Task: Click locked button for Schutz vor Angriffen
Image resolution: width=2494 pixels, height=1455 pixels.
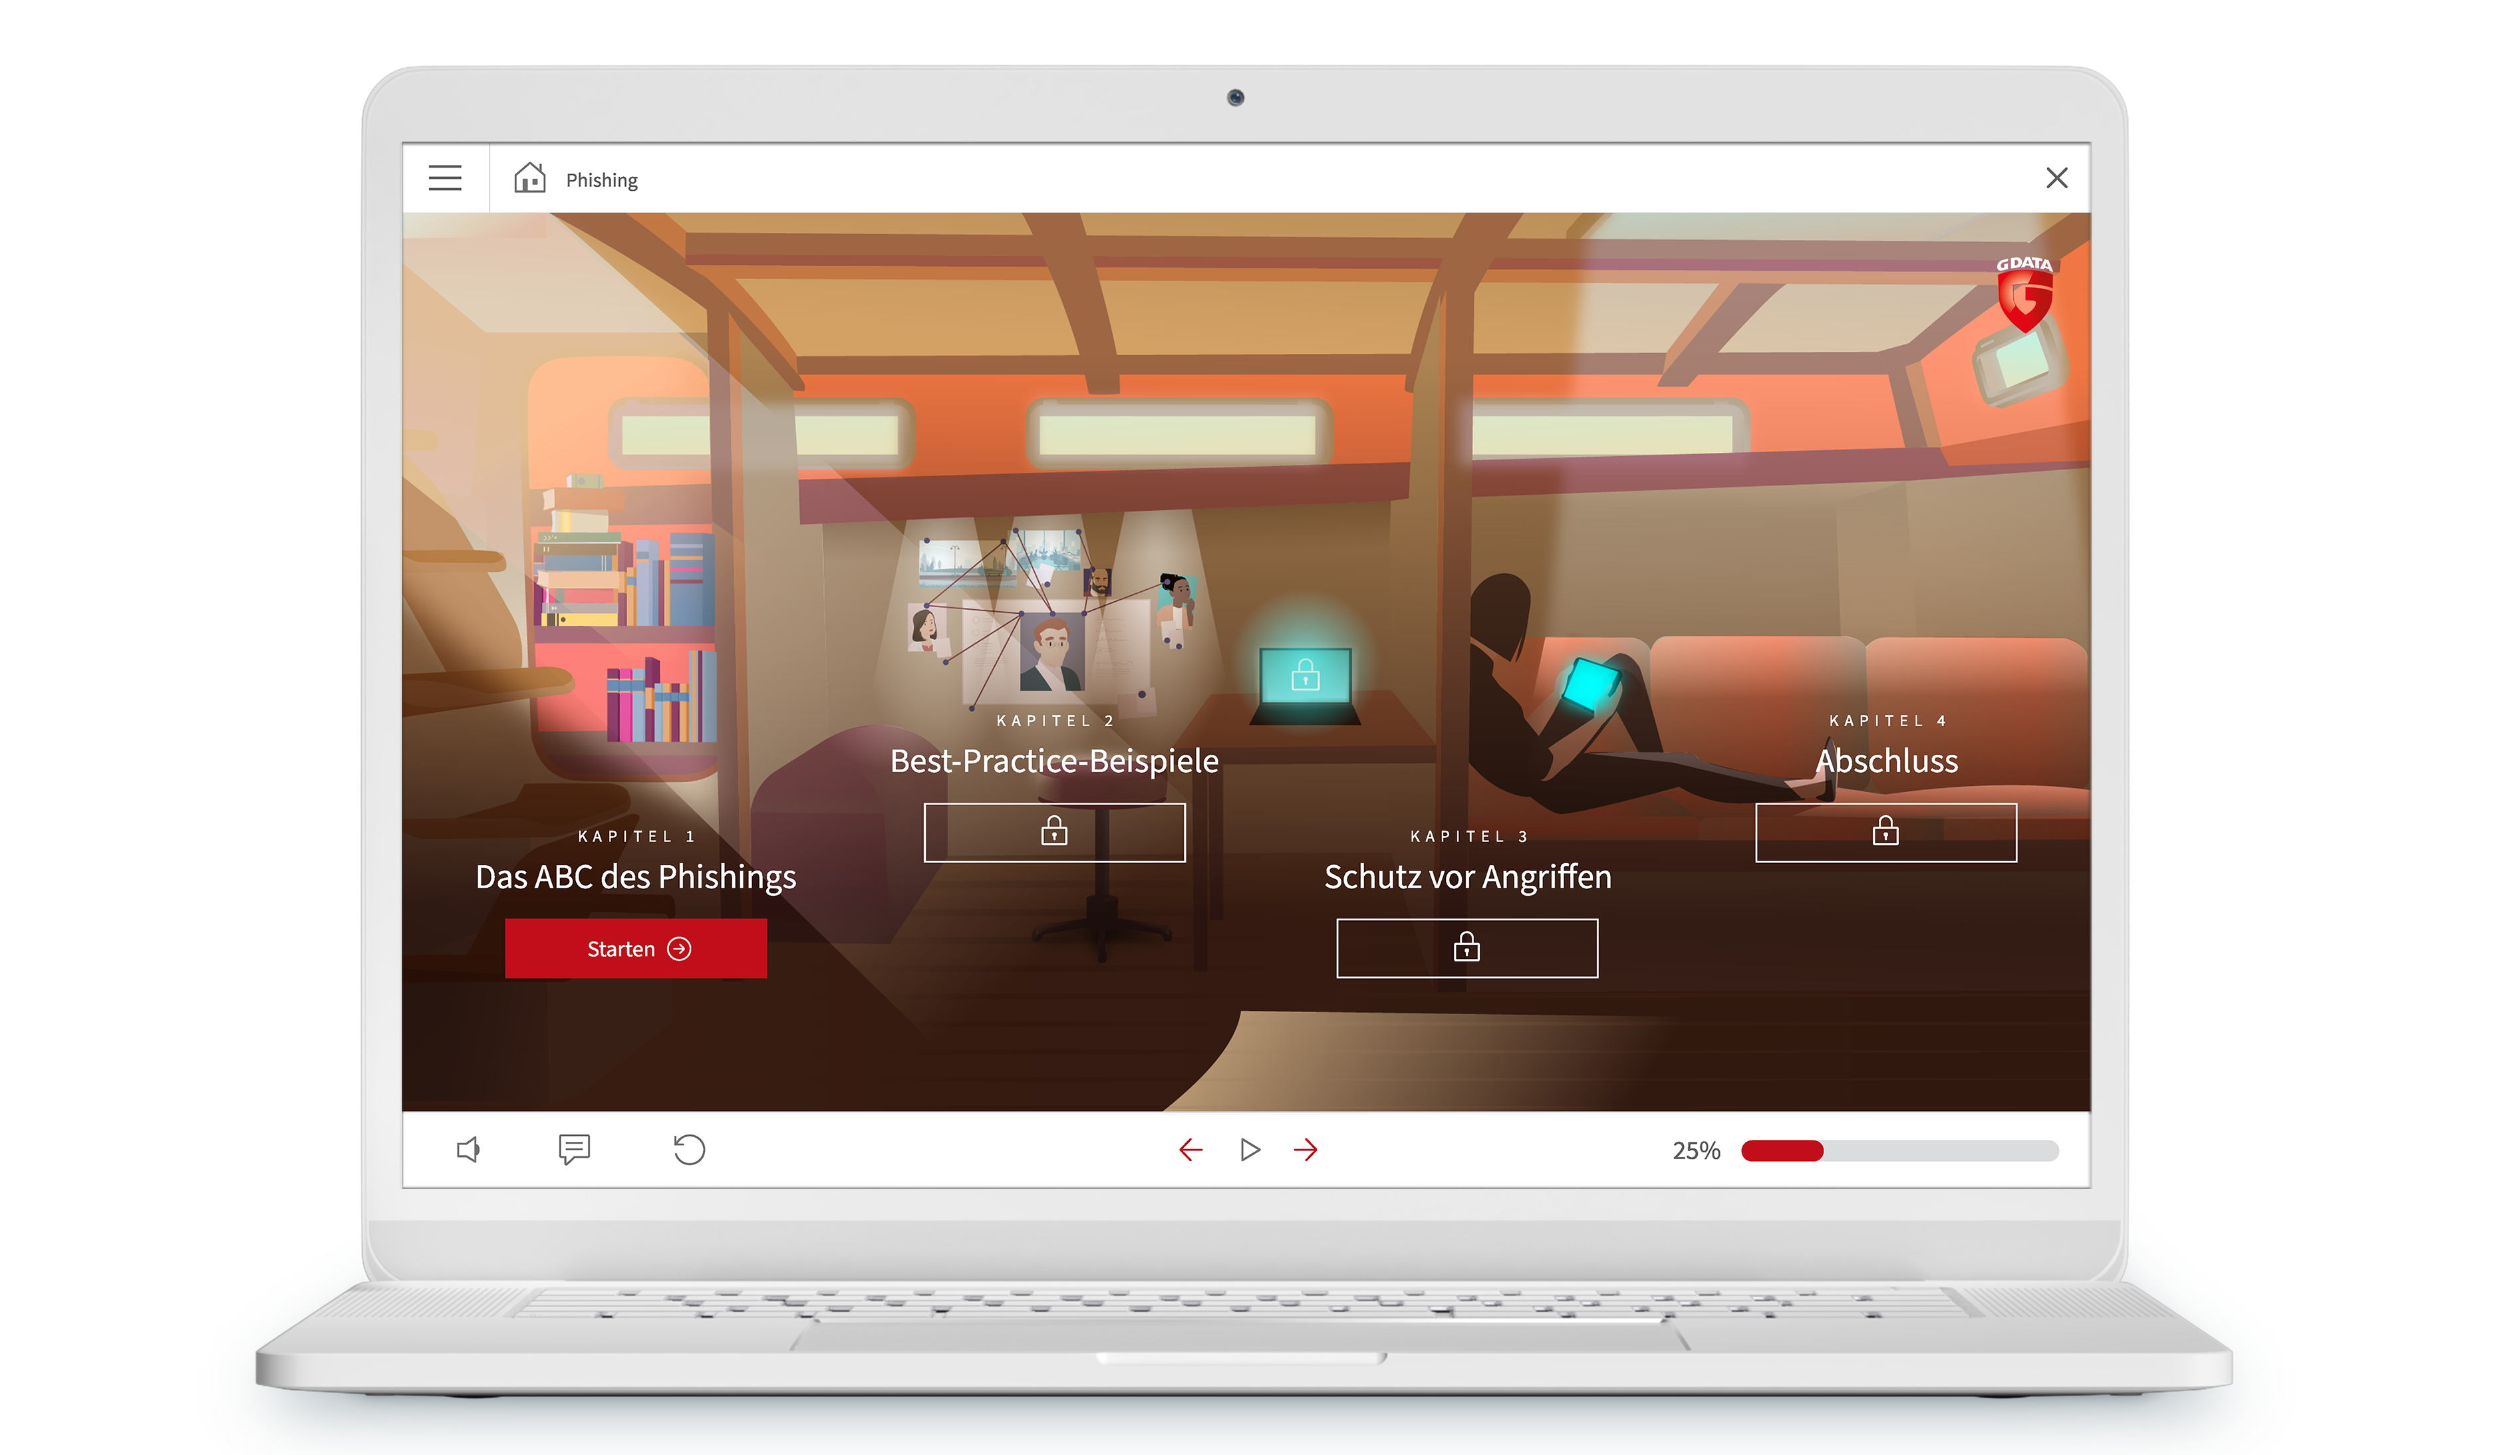Action: tap(1466, 948)
